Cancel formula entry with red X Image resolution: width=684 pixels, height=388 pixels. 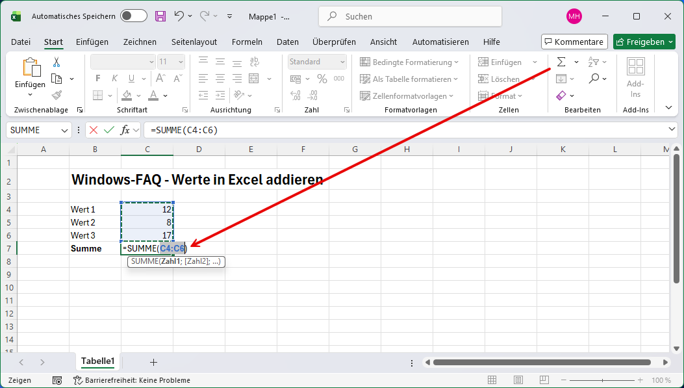[x=93, y=130]
